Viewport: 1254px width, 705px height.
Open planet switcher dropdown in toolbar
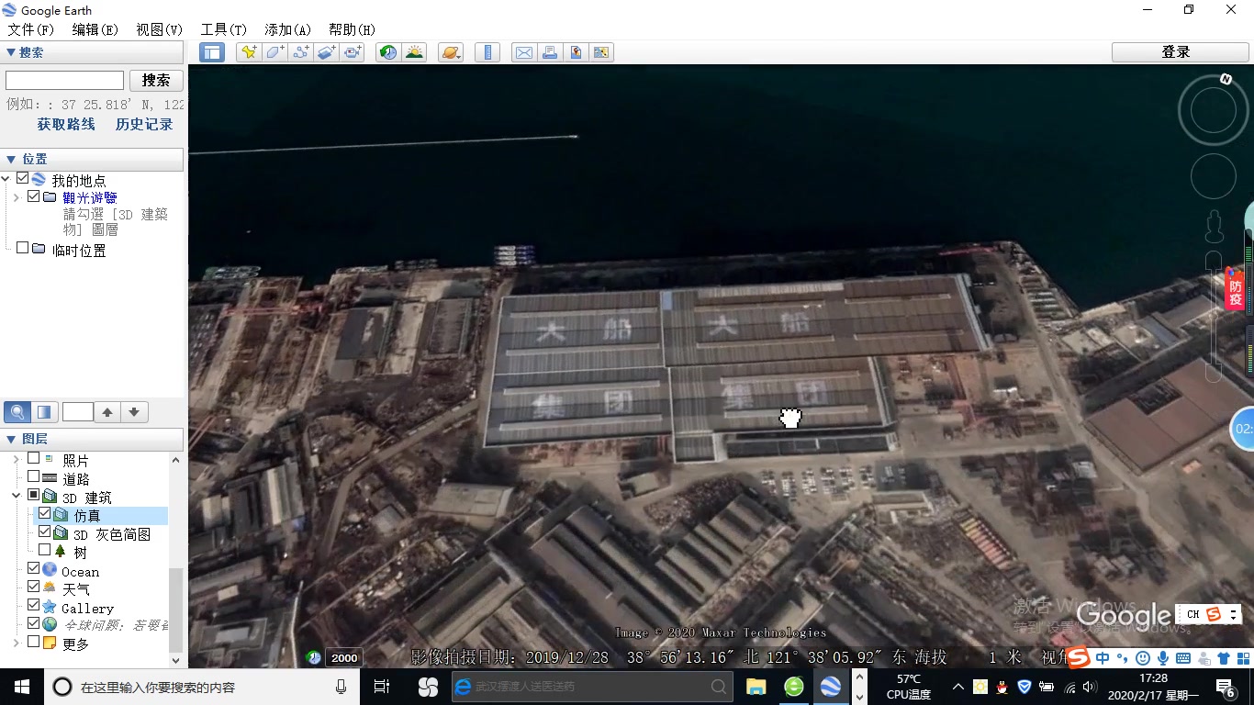(451, 52)
